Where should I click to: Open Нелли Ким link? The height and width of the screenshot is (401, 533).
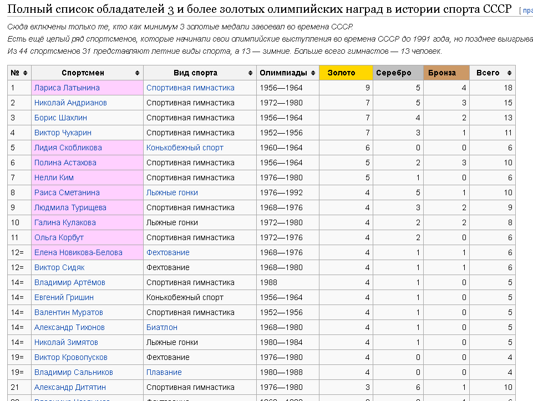(54, 177)
